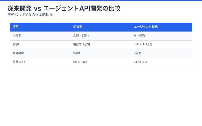Click the 視覚的UI必須 table cell
The height and width of the screenshot is (126, 202).
click(x=82, y=44)
